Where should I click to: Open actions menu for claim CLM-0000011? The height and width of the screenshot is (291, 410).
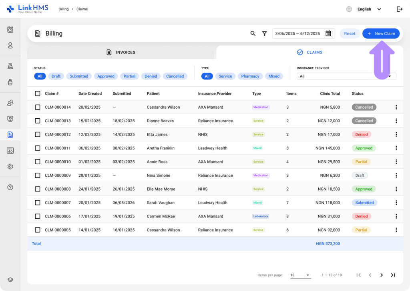click(x=396, y=148)
